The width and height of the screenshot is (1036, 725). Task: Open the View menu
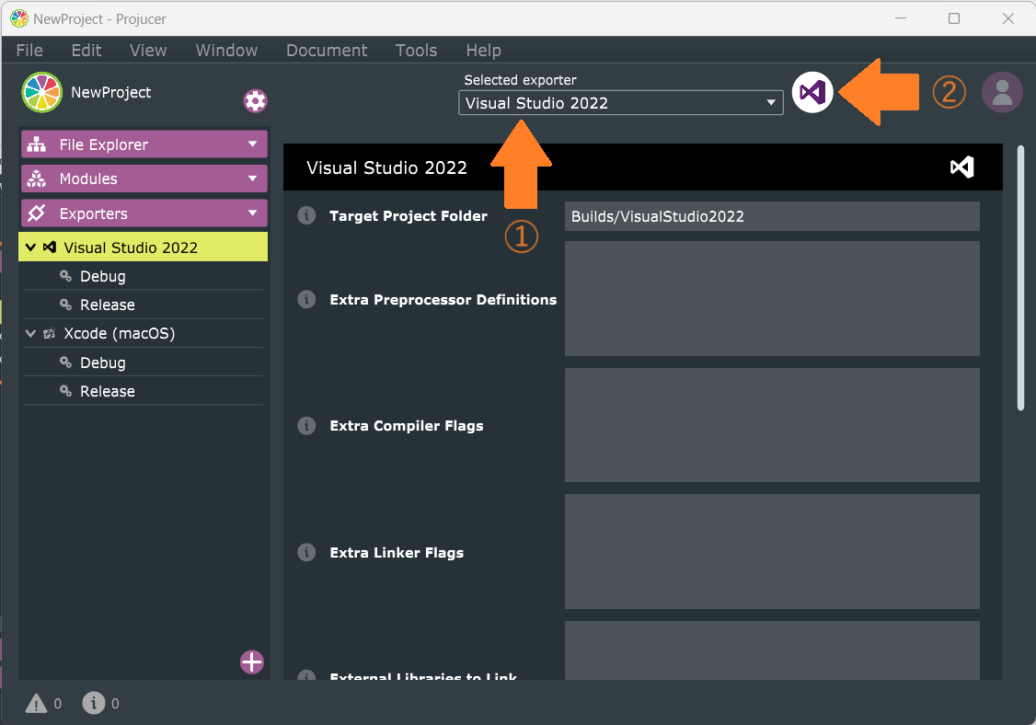pyautogui.click(x=148, y=51)
